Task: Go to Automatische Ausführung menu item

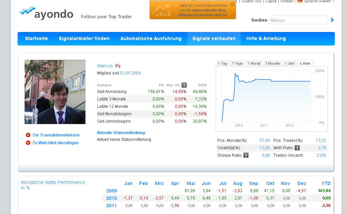Action: tap(151, 39)
